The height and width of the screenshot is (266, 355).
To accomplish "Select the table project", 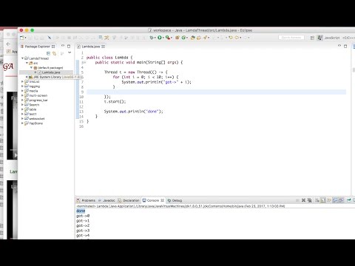I will tap(33, 109).
